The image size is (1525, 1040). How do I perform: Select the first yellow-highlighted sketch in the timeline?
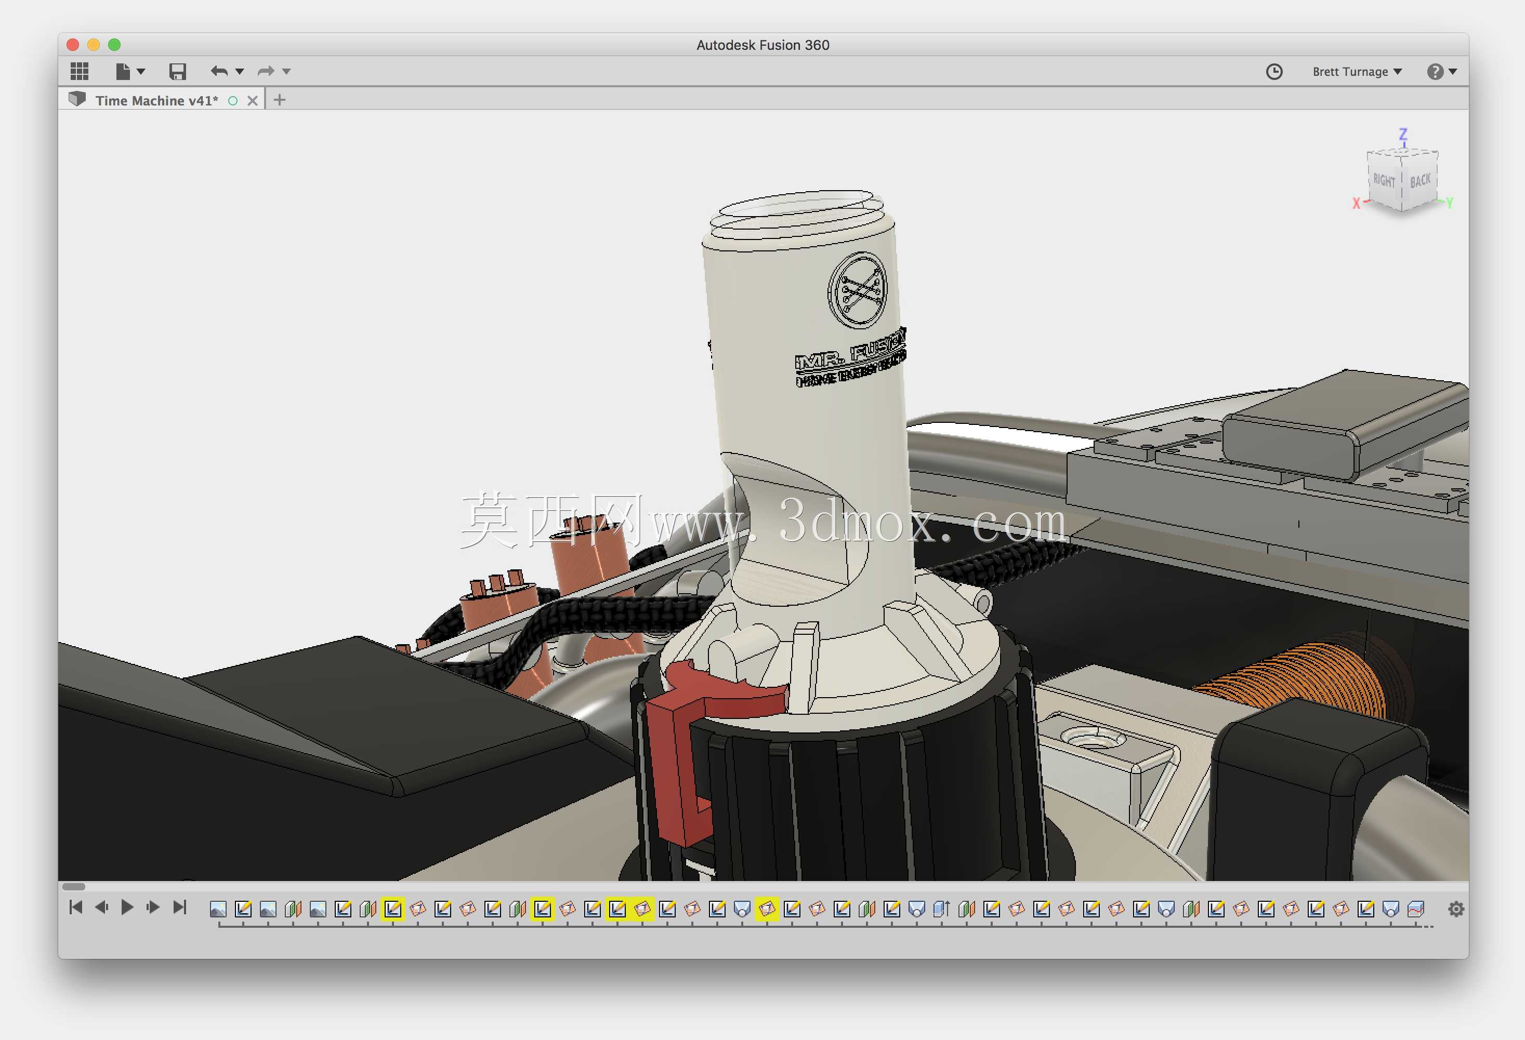(x=392, y=909)
